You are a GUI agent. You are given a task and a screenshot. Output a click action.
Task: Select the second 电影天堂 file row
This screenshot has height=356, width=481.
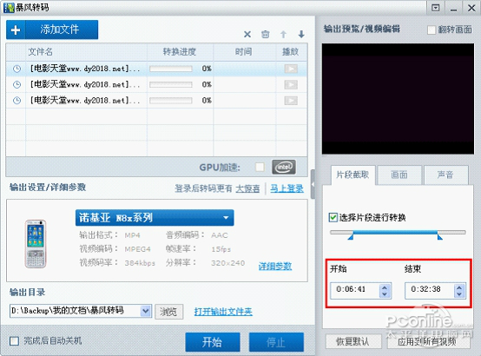(156, 84)
